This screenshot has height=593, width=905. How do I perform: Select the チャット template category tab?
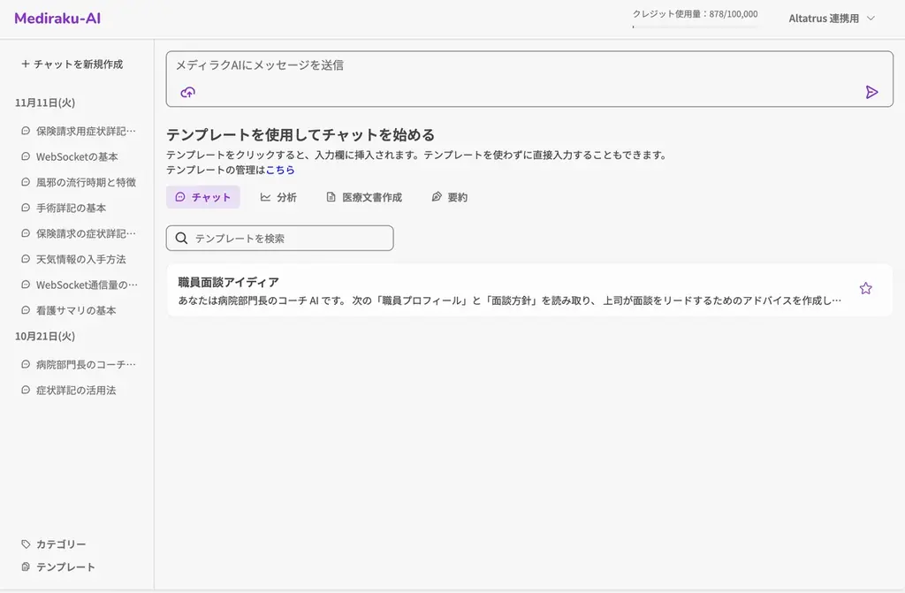tap(202, 197)
